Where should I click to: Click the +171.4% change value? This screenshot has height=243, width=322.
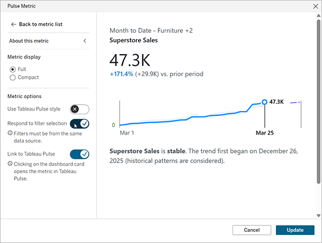pos(121,74)
